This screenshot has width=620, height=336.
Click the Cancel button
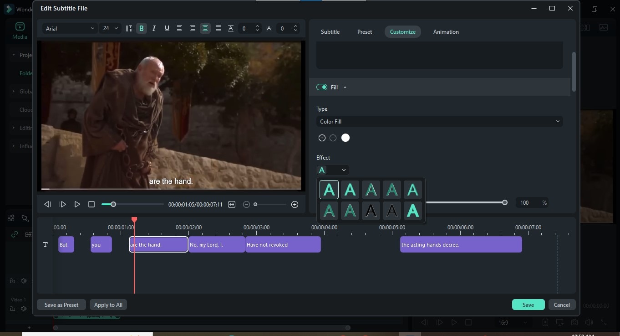(x=562, y=305)
